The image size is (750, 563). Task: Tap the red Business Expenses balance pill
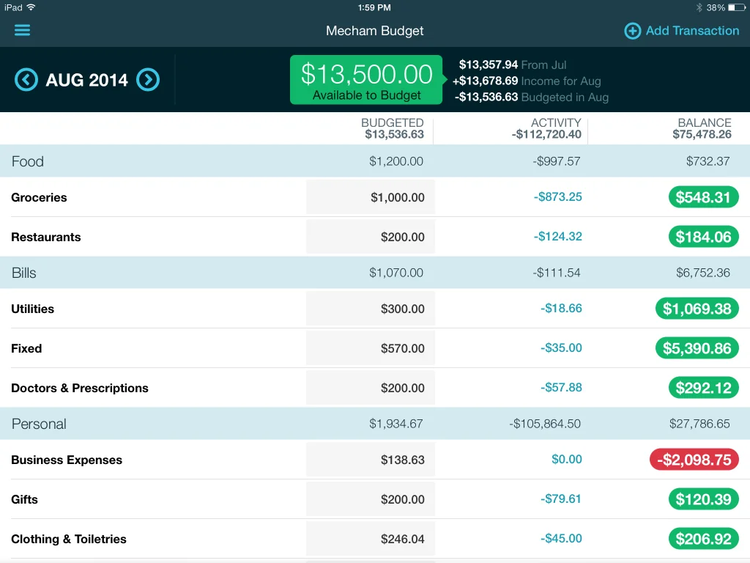pyautogui.click(x=694, y=460)
